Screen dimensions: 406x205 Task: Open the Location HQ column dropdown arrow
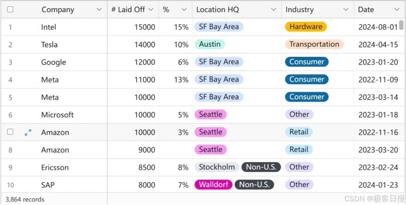click(273, 9)
